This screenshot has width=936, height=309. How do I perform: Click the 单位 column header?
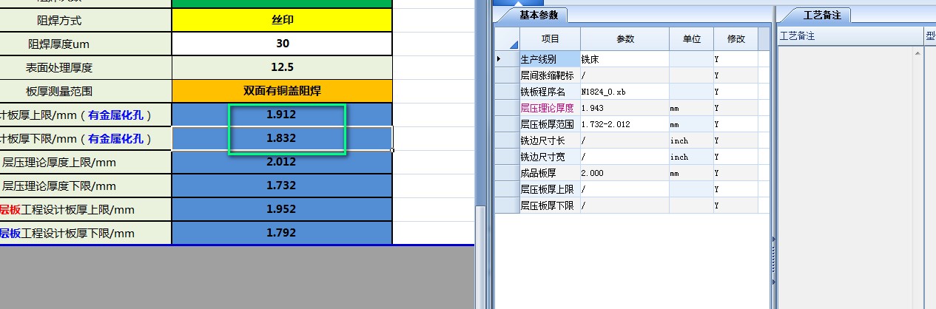[691, 38]
